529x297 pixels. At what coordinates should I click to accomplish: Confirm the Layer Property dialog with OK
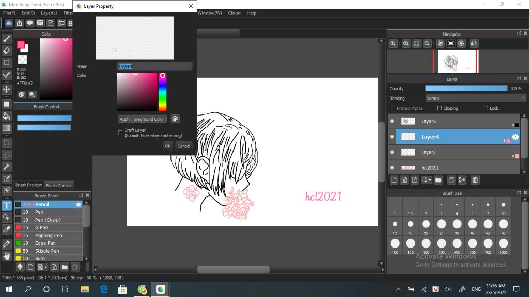pos(168,146)
